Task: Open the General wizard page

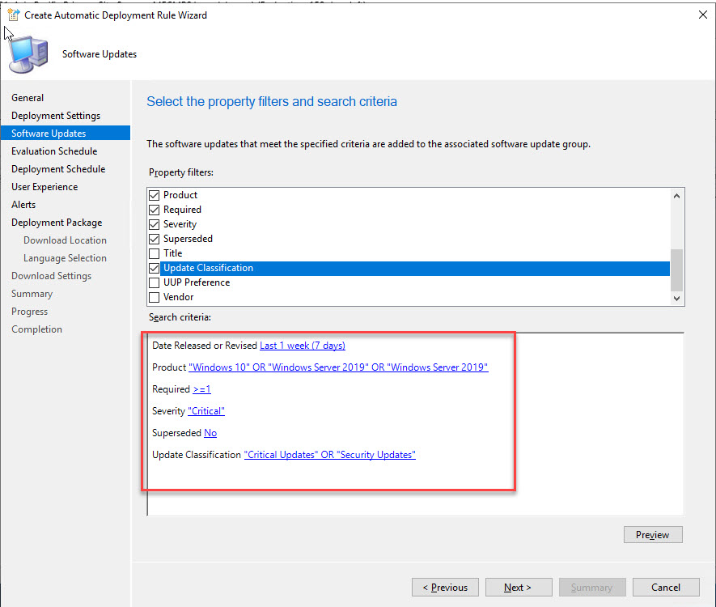Action: (28, 98)
